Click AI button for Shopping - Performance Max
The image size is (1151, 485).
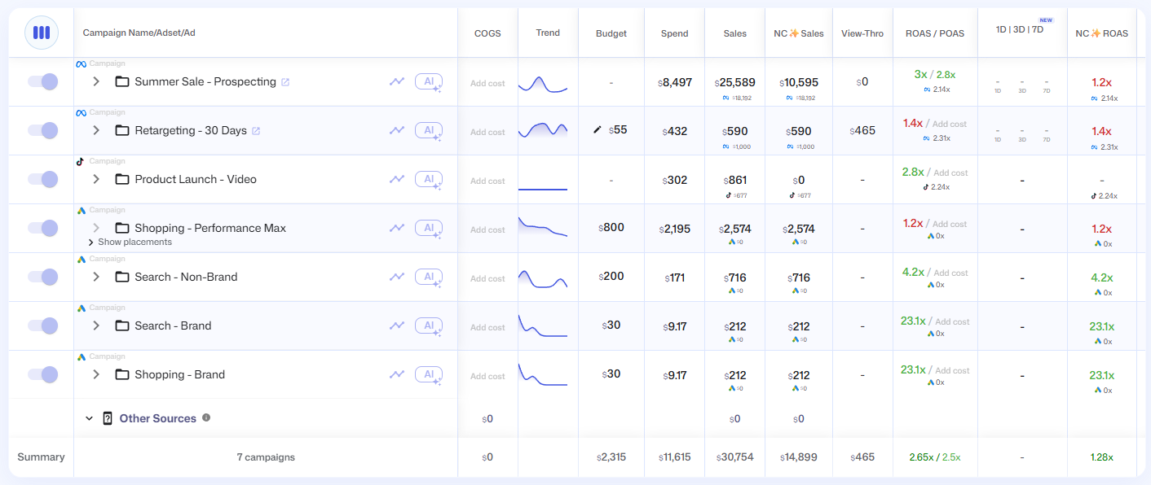click(429, 228)
